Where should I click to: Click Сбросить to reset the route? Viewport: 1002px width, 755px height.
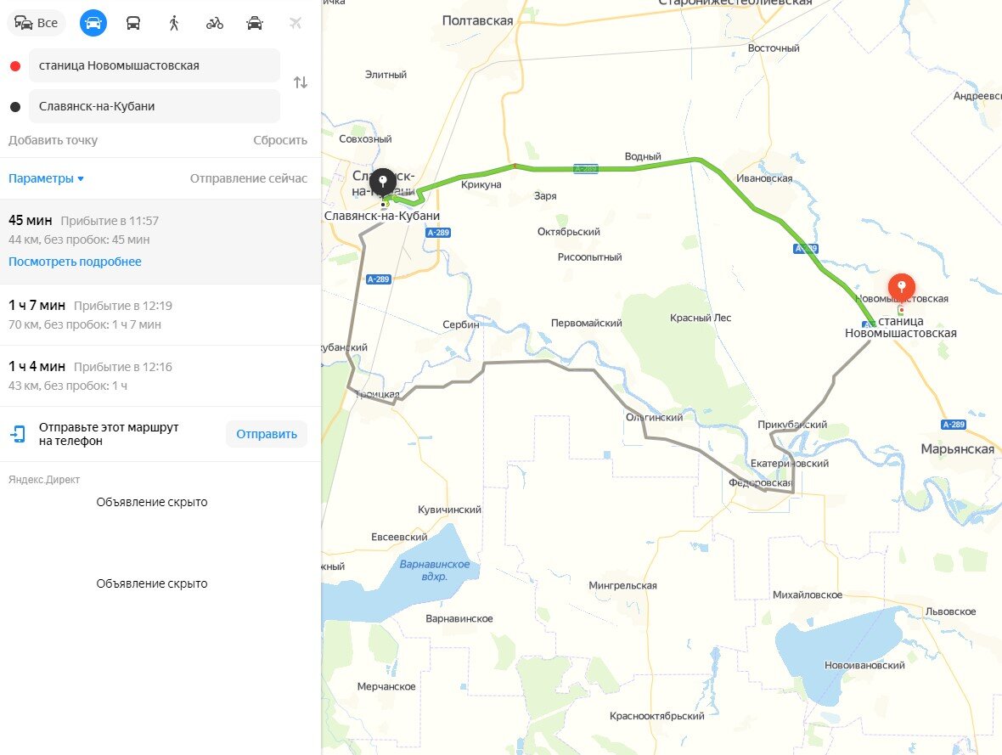279,139
